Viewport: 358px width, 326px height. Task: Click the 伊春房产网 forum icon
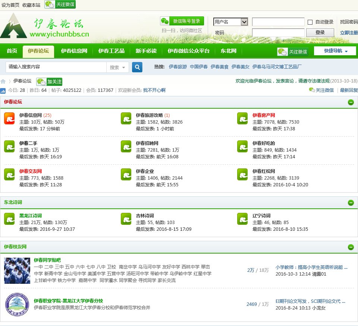[242, 118]
